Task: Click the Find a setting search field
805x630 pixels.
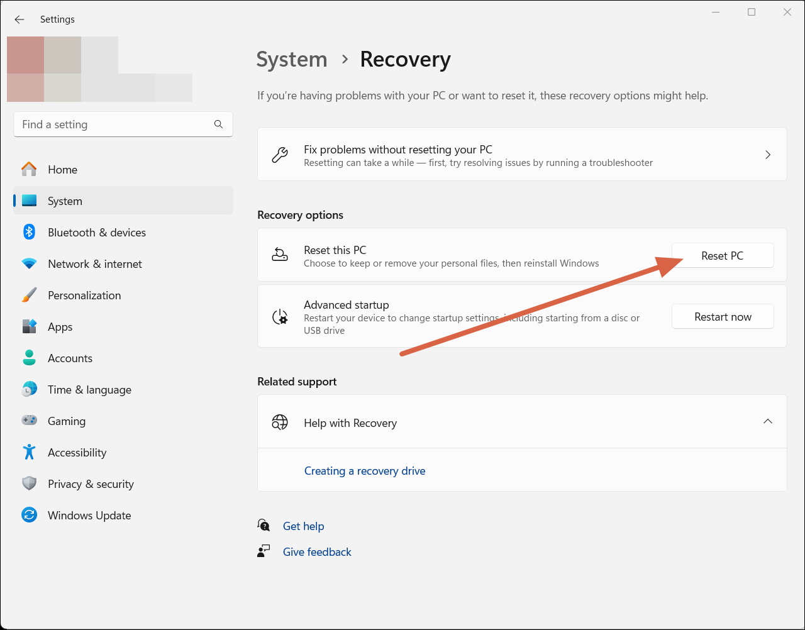Action: (123, 124)
